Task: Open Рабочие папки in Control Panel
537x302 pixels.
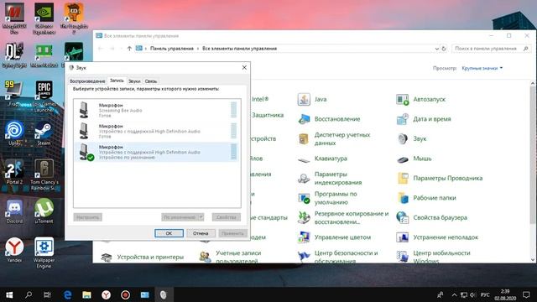Action: point(426,198)
